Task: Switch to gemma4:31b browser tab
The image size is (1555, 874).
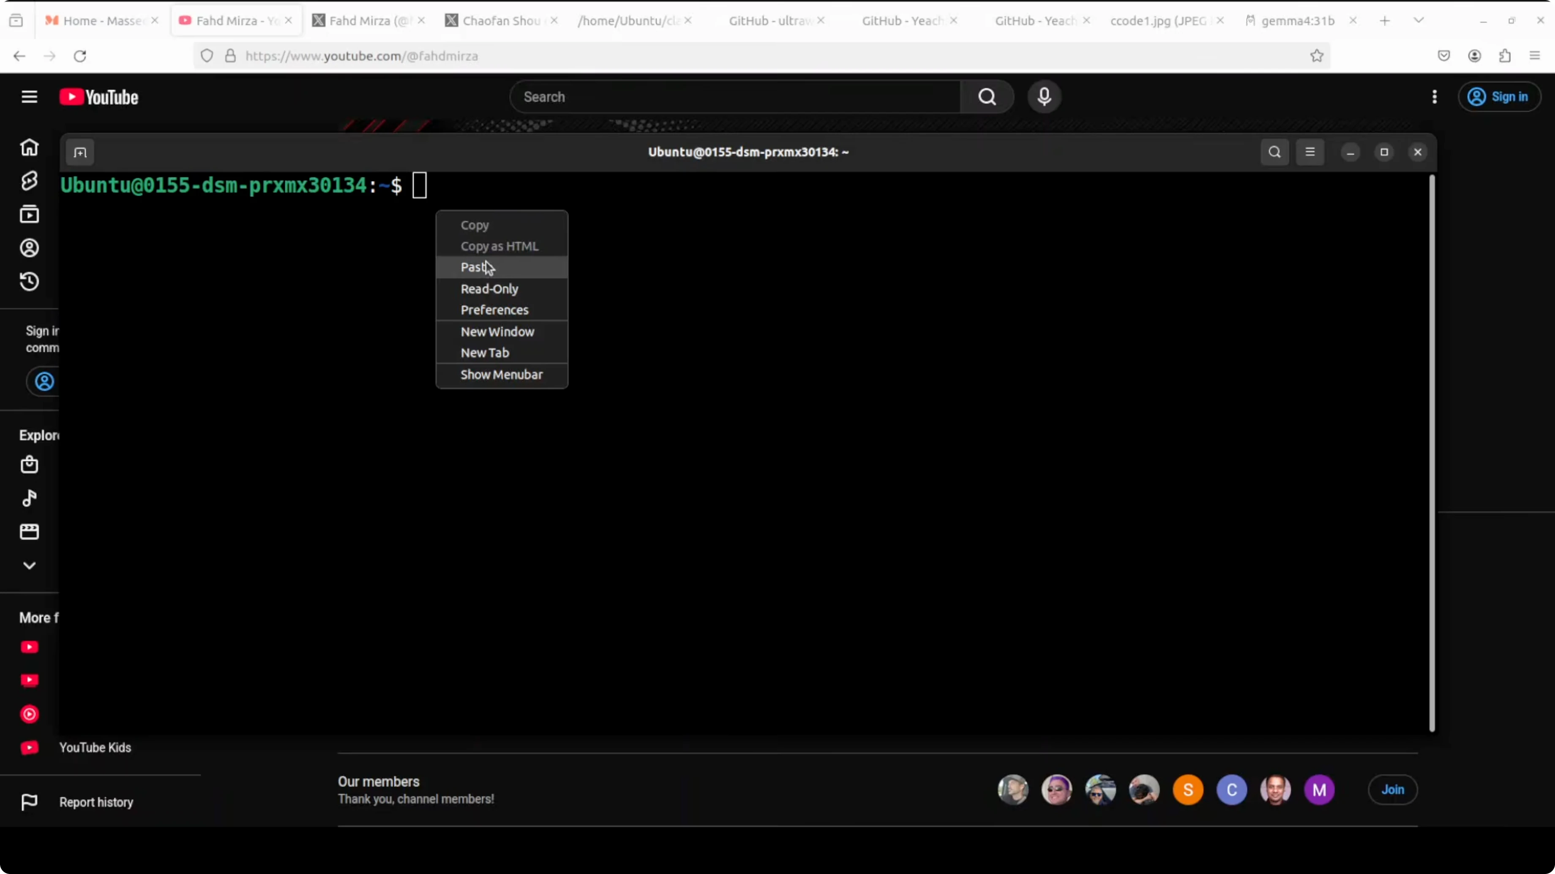Action: (1297, 21)
